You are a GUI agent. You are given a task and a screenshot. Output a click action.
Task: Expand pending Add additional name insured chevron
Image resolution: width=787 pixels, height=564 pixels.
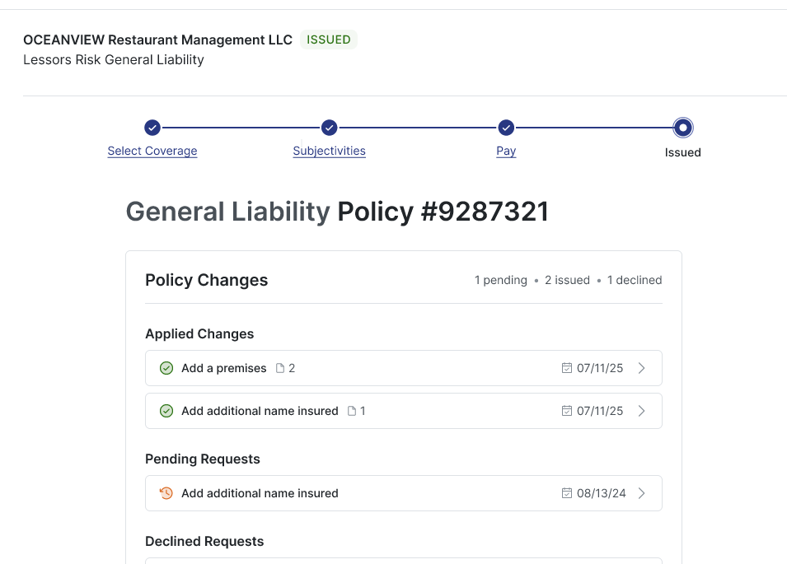click(642, 493)
